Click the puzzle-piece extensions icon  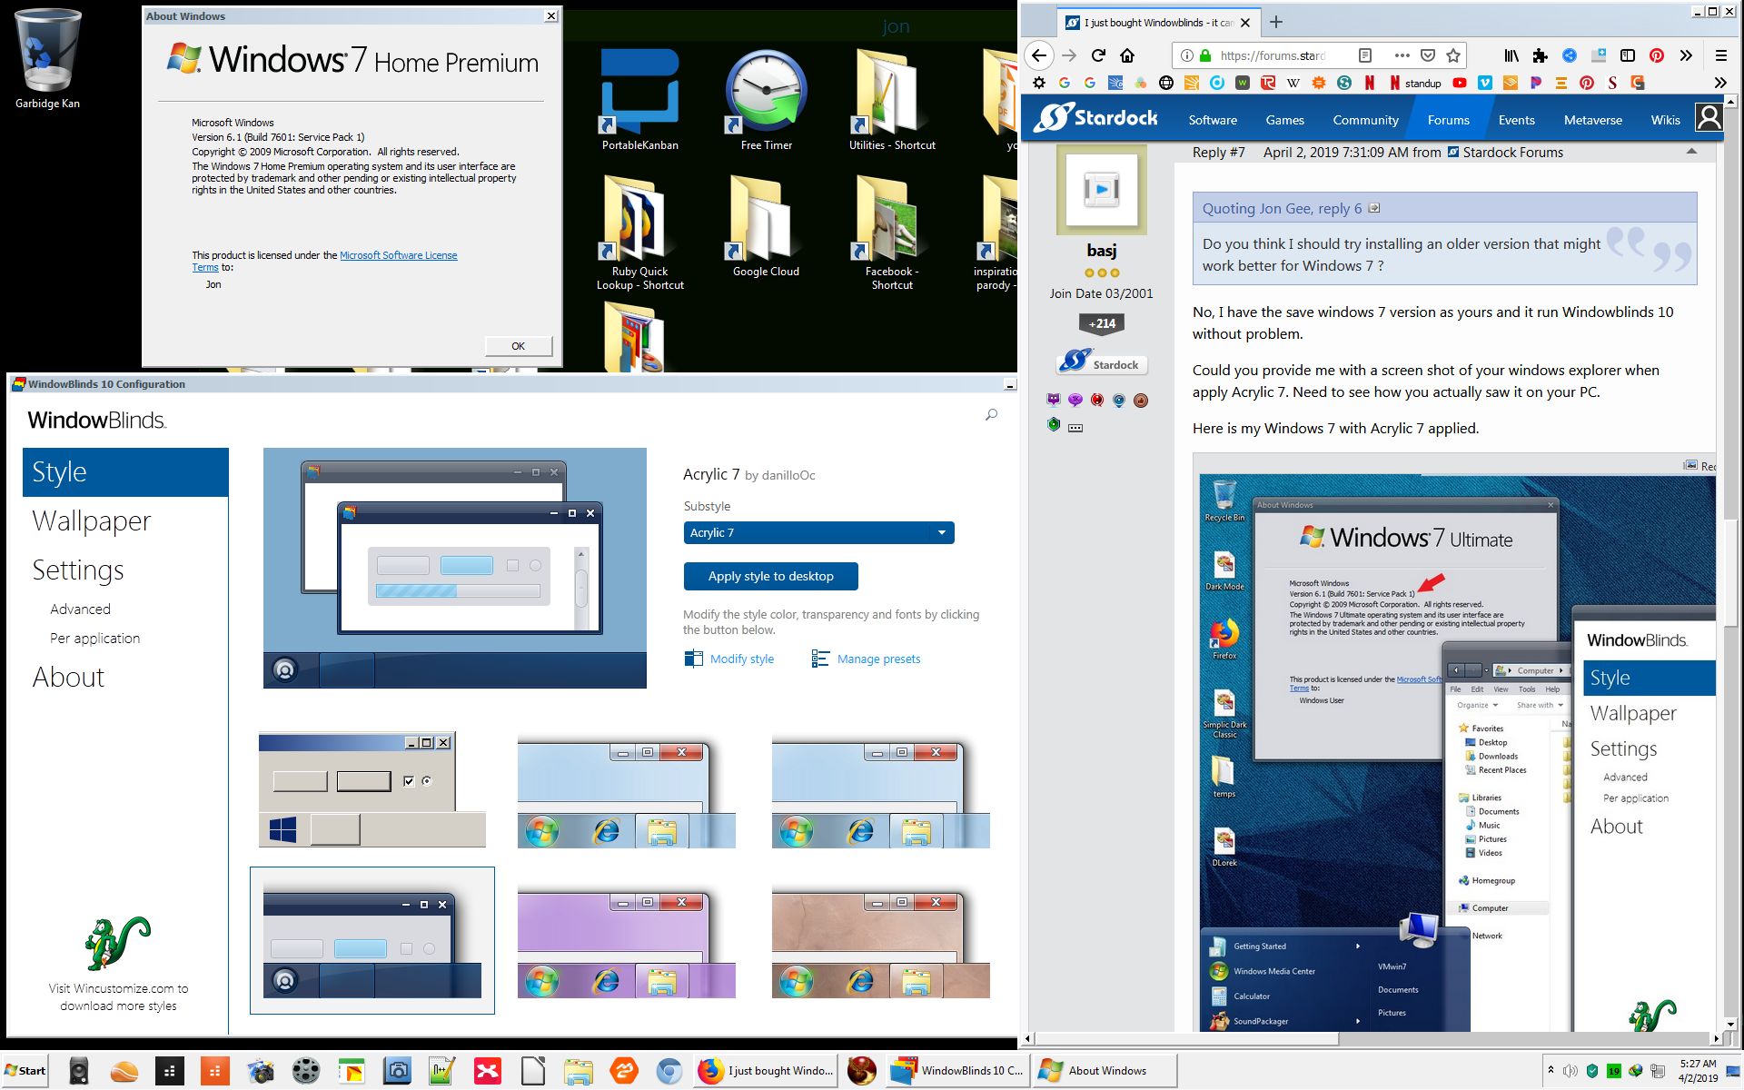(1540, 55)
